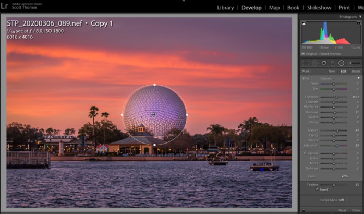Click the Reset button
Image resolution: width=364 pixels, height=214 pixels.
coord(343,210)
